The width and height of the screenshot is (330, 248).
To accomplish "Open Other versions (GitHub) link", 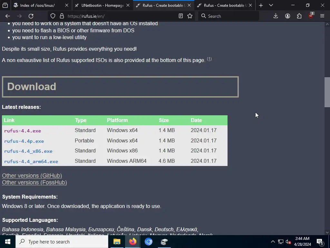I will click(32, 176).
